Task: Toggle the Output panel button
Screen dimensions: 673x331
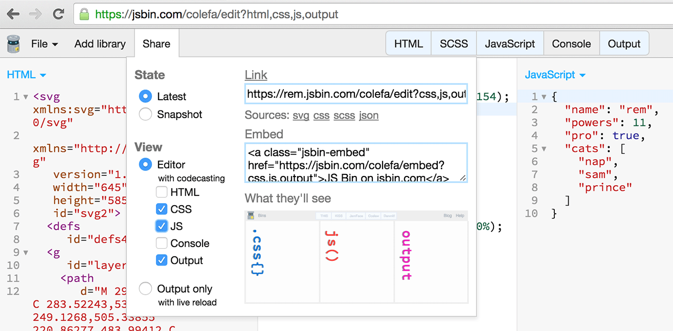Action: (x=624, y=44)
